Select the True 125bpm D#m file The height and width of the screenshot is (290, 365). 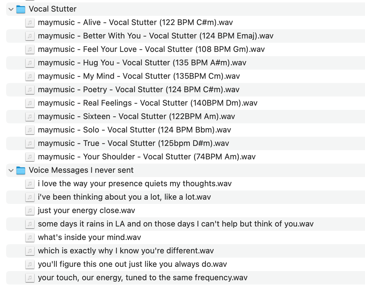coord(186,143)
